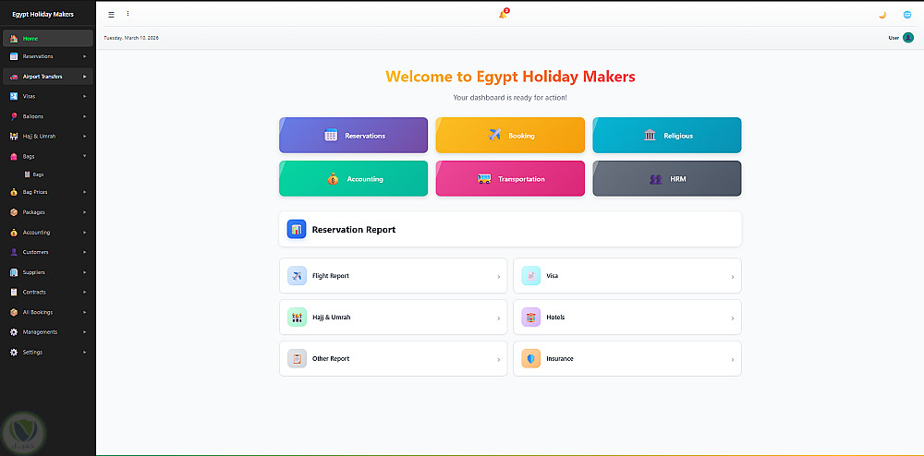Click the Suppliers building icon
Image resolution: width=924 pixels, height=456 pixels.
point(14,272)
